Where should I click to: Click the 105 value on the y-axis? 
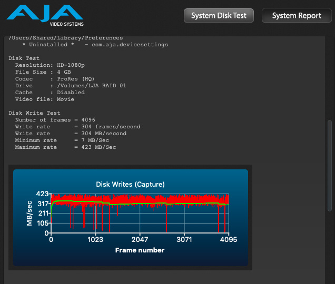point(43,223)
